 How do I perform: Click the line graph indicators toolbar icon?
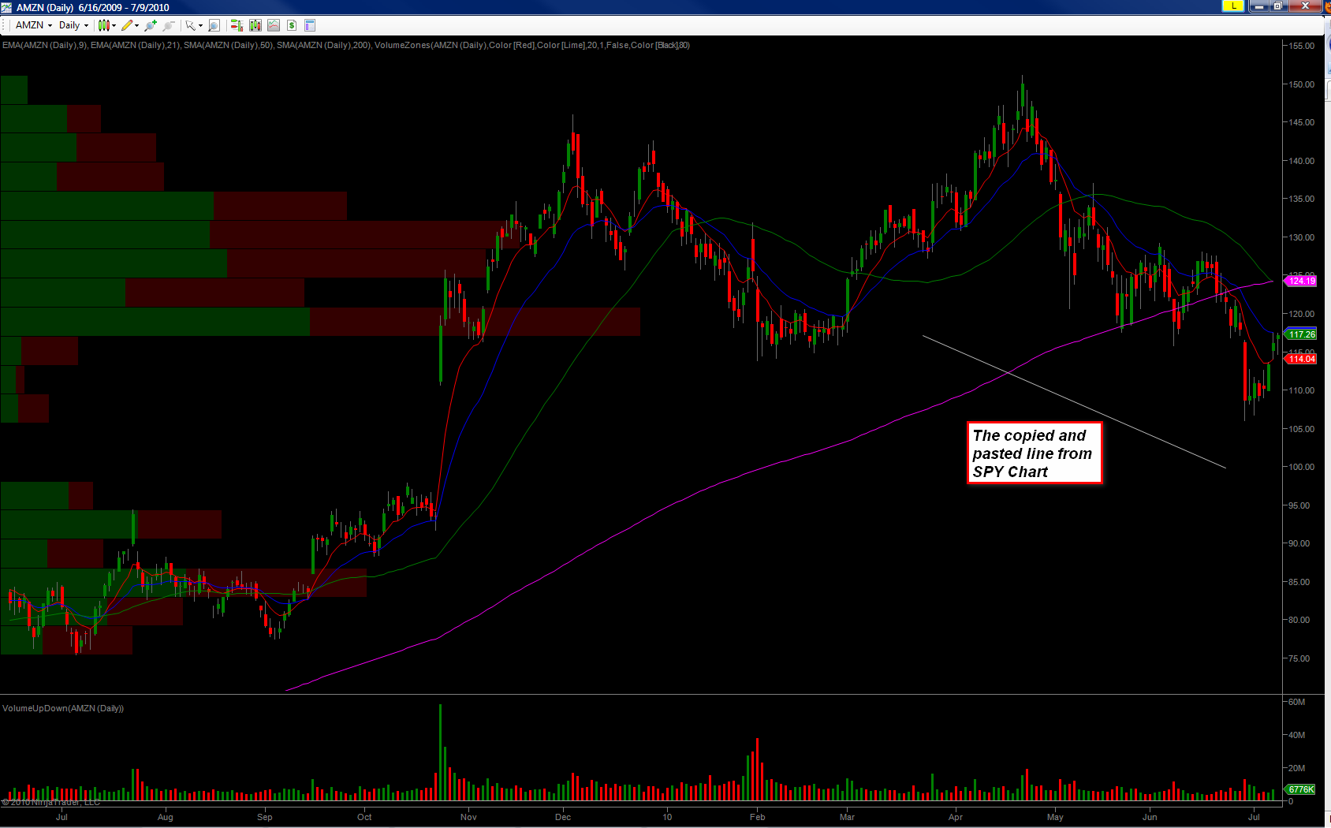(274, 25)
